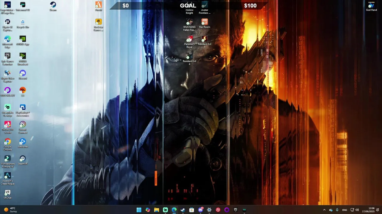The image size is (382, 214).
Task: Open Copilot from the taskbar
Action: point(148,210)
